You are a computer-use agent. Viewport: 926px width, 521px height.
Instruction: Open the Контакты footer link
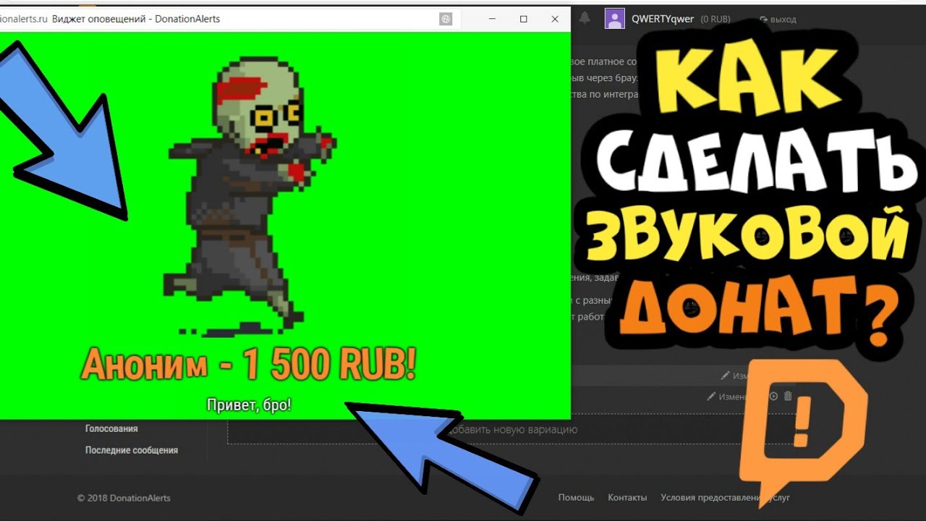tap(627, 498)
